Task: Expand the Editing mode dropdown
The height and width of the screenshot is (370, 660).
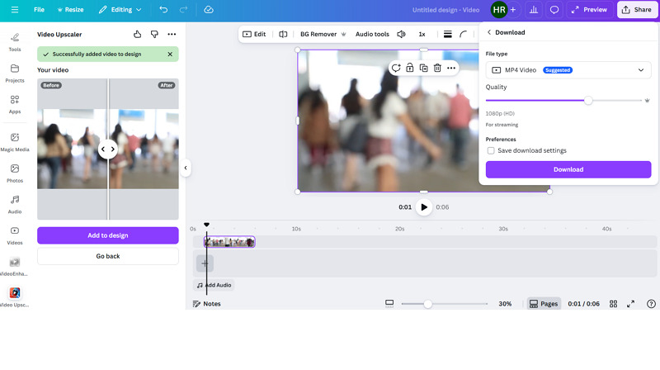Action: click(x=120, y=10)
